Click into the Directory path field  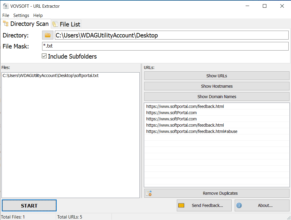coord(172,35)
